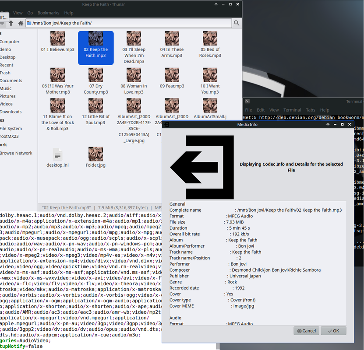Open the Go menu in Thunar

click(30, 13)
